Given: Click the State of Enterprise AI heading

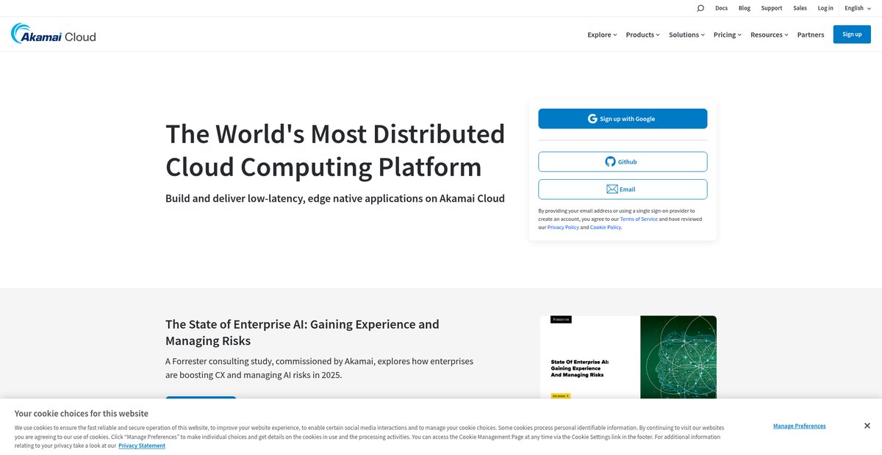Looking at the screenshot, I should (302, 332).
